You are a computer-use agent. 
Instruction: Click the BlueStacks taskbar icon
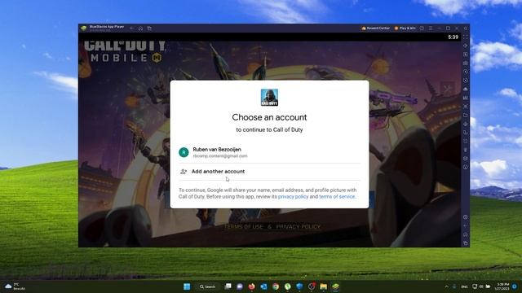pos(335,286)
